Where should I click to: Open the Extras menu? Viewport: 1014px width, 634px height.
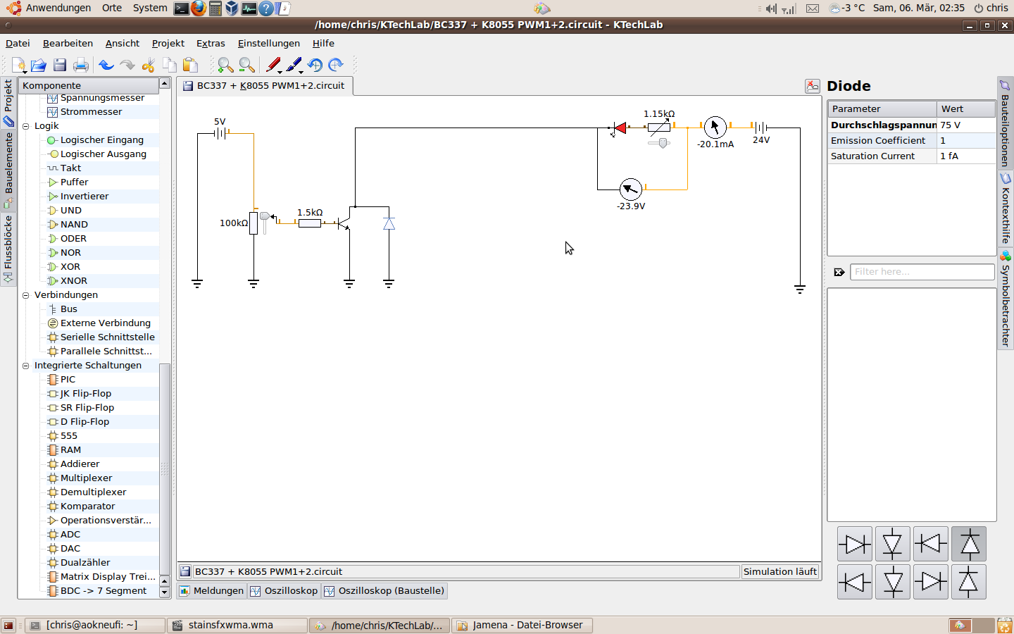(x=211, y=44)
